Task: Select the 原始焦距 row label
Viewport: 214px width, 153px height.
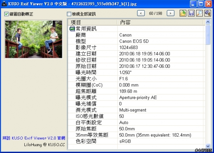Action: (x=86, y=129)
